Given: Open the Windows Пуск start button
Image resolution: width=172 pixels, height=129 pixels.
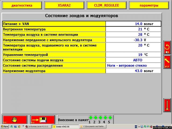Looking at the screenshot, I should click(x=5, y=126).
